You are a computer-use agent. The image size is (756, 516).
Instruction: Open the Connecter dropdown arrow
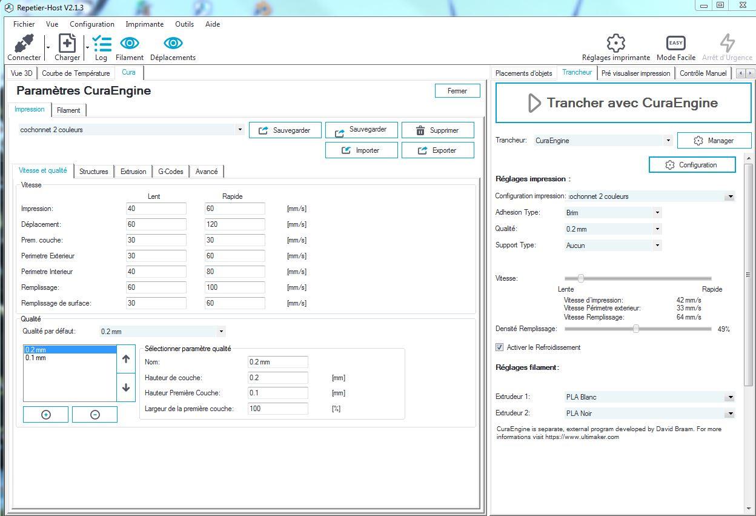pyautogui.click(x=48, y=47)
